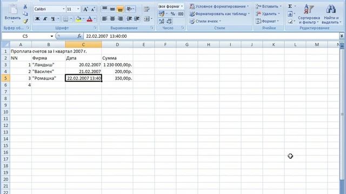Click the AutoSum sigma icon
Viewport: 346px width, 194px height.
[290, 6]
